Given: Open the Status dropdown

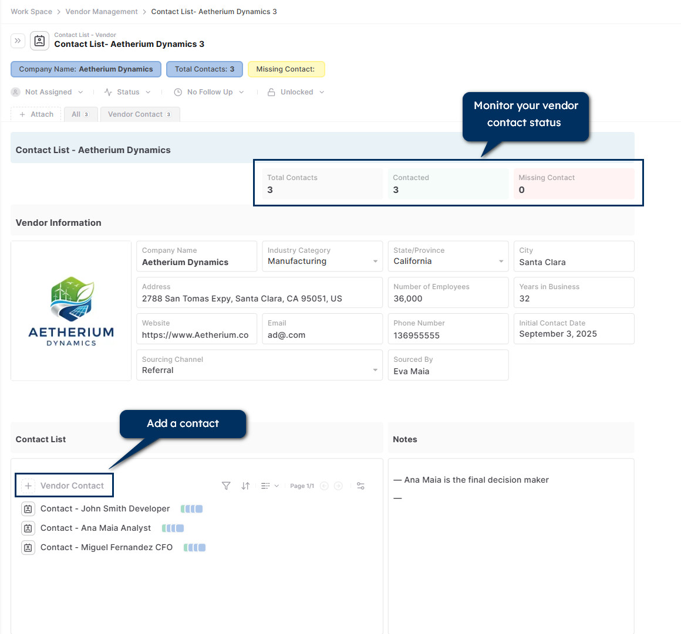Looking at the screenshot, I should click(x=127, y=91).
